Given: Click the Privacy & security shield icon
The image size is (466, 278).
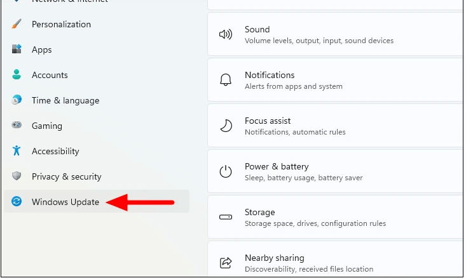Looking at the screenshot, I should [17, 176].
